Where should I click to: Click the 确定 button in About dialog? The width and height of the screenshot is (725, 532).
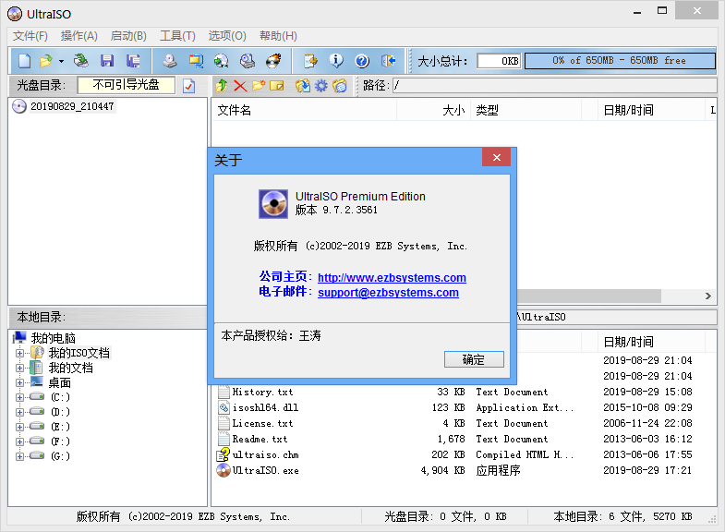tap(474, 359)
